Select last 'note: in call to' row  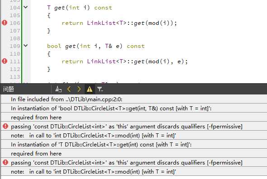click(x=134, y=171)
